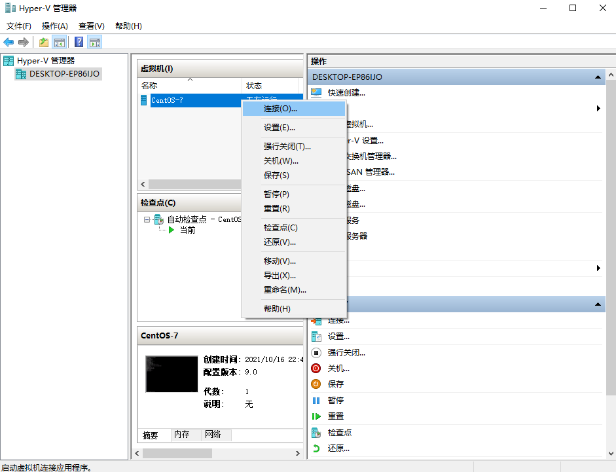Select the CentOS-7 row in virtual machine list

coord(222,100)
